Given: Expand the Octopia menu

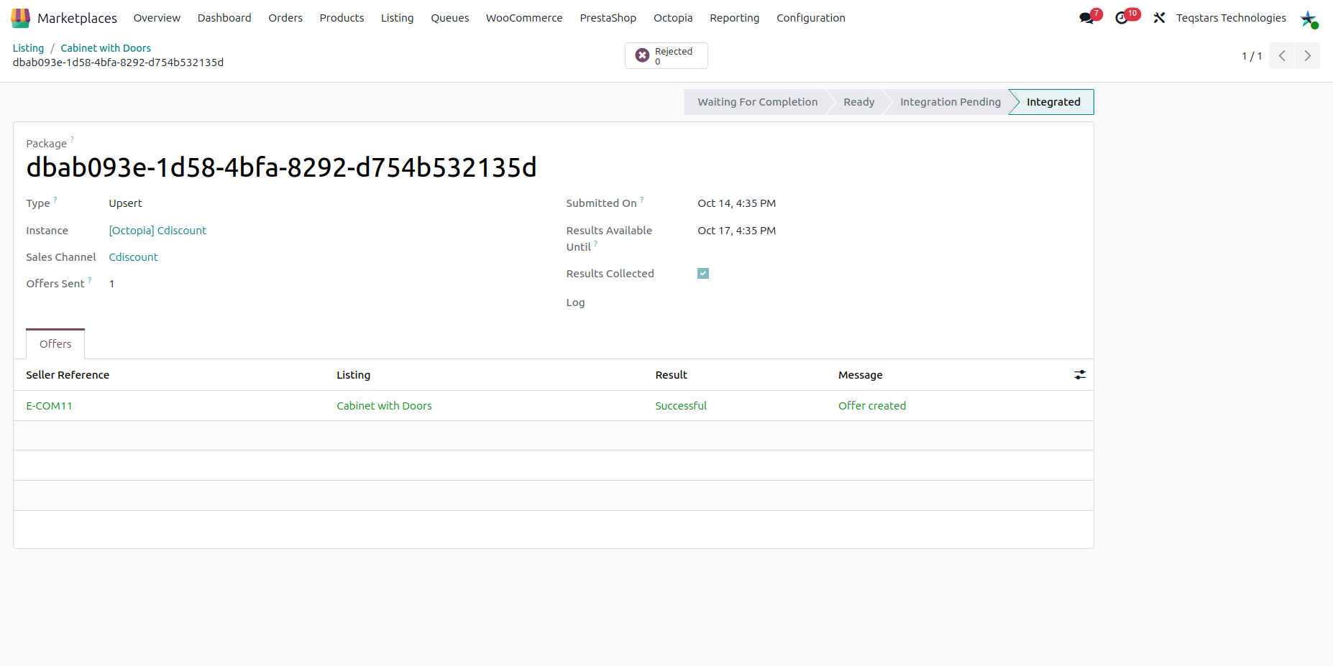Looking at the screenshot, I should [x=673, y=18].
